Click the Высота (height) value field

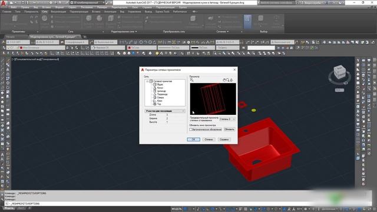[x=175, y=122]
